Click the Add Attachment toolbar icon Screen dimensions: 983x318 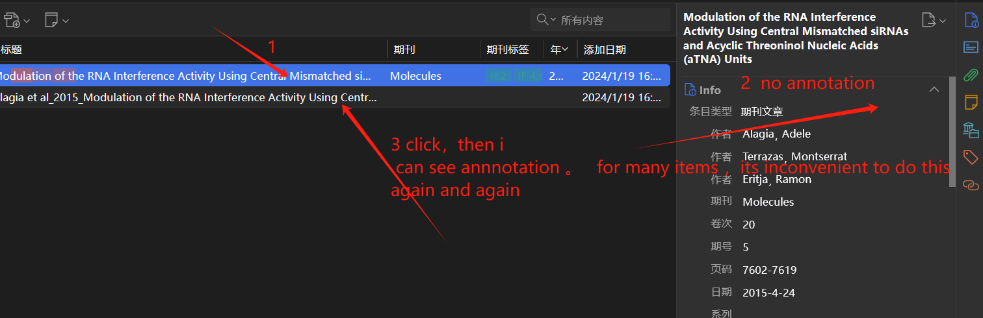point(13,20)
